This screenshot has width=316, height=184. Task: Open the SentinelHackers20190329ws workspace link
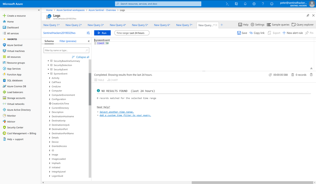click(x=59, y=33)
